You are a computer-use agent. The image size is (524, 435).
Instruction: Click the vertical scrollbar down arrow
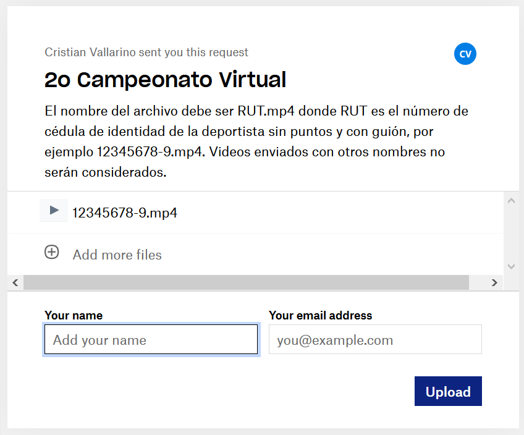click(x=511, y=266)
